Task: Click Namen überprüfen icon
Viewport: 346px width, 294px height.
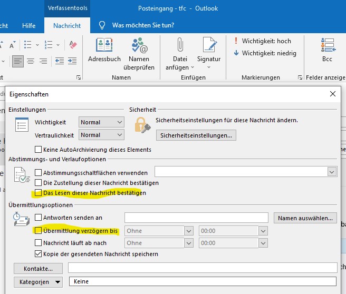Action: click(x=139, y=45)
